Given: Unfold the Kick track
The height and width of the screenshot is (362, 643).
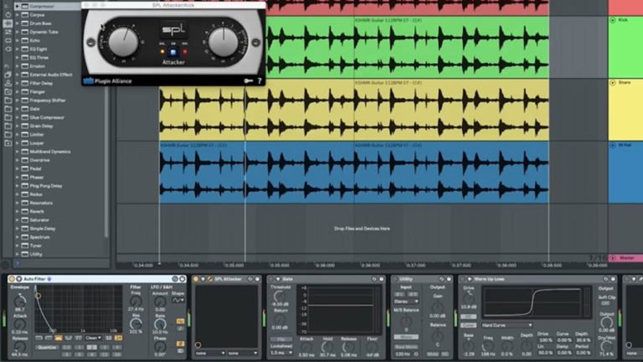Looking at the screenshot, I should coord(613,18).
